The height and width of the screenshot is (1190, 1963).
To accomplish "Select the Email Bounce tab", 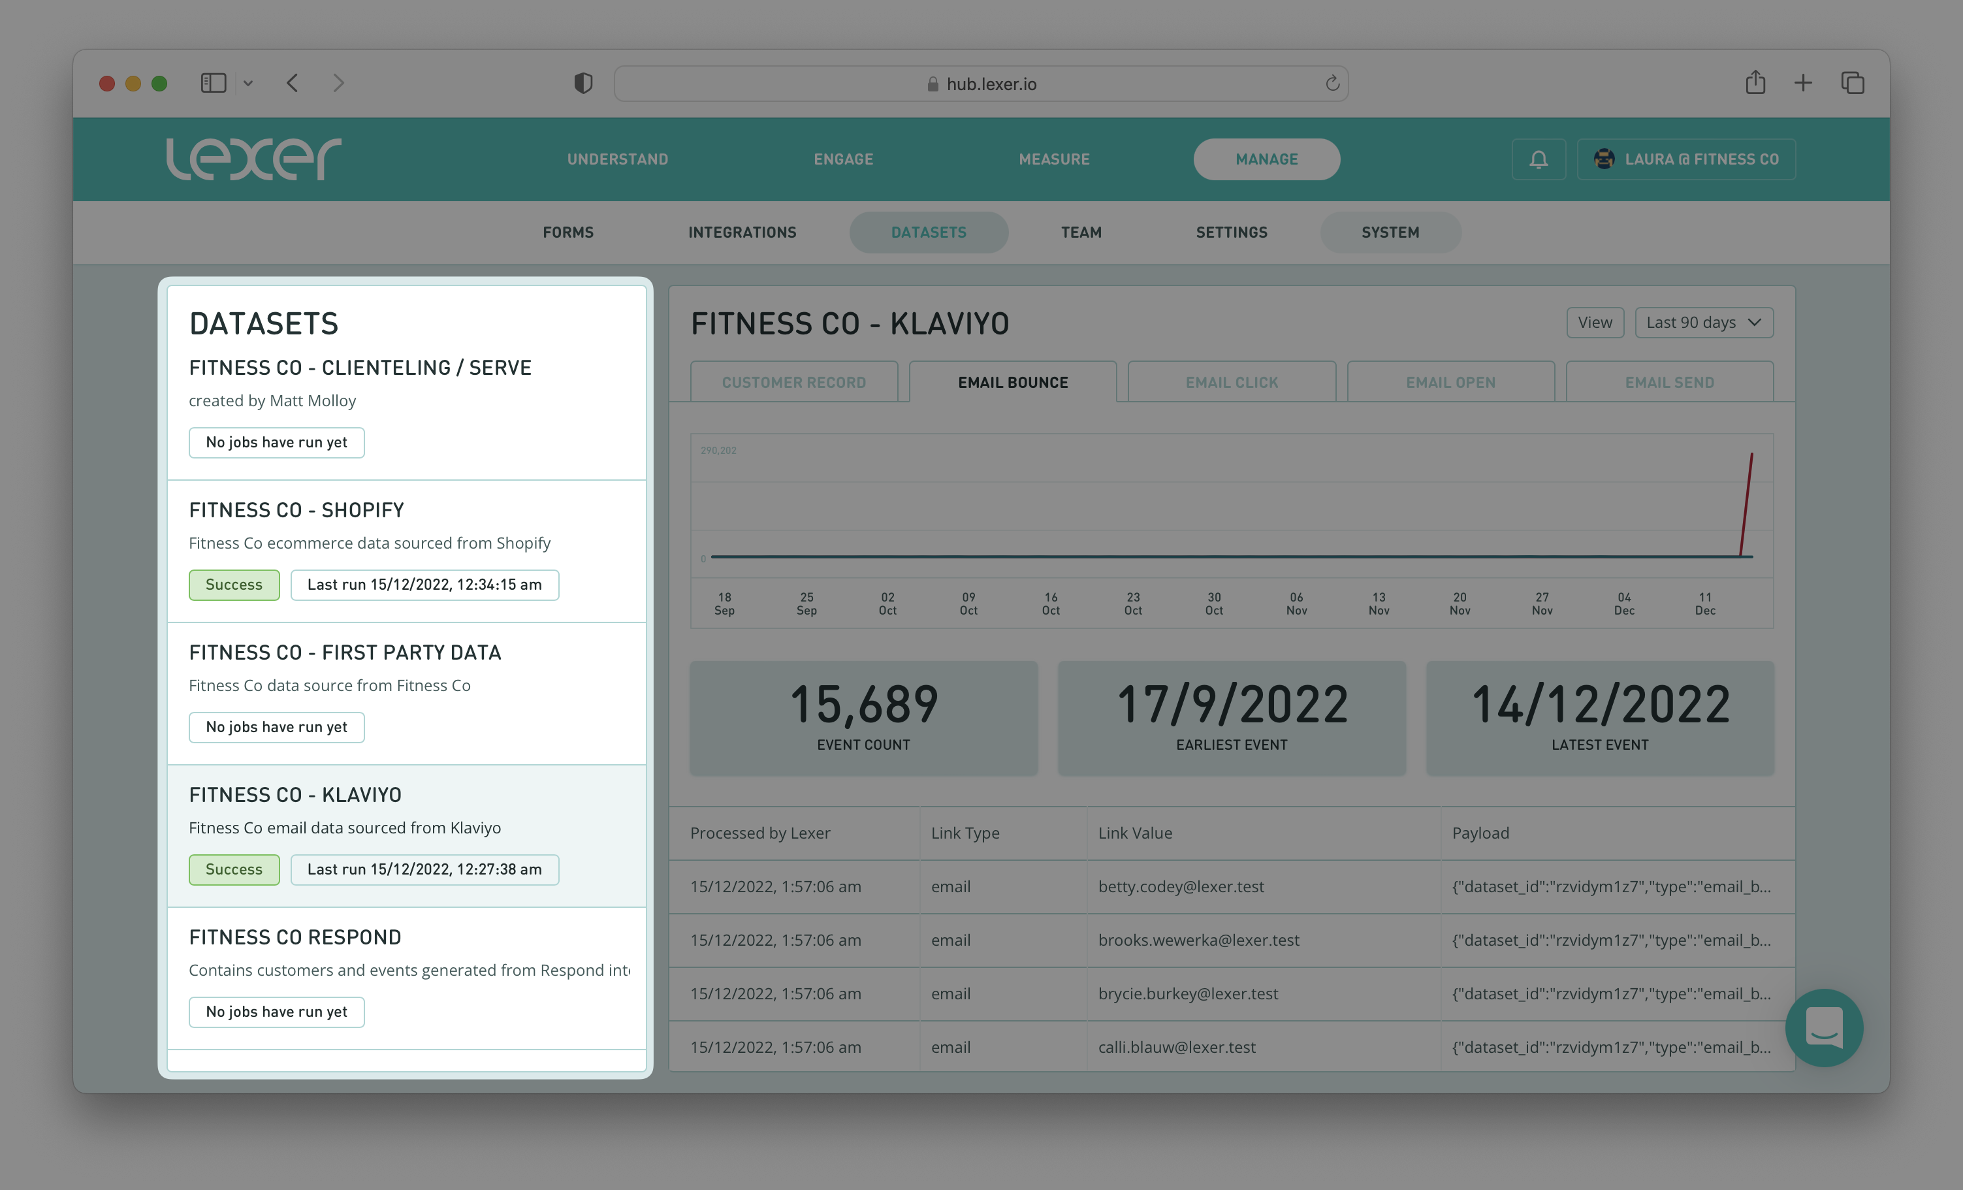I will 1013,383.
